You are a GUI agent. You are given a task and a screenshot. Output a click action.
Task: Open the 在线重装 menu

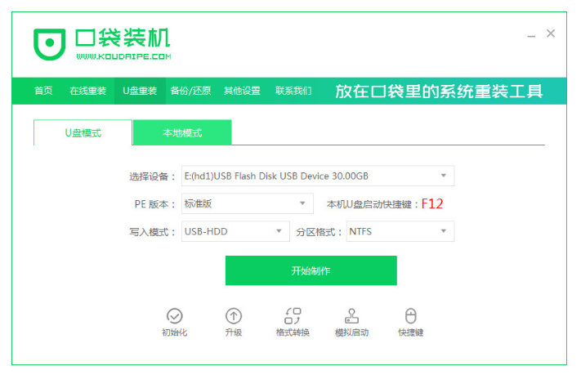pyautogui.click(x=87, y=91)
